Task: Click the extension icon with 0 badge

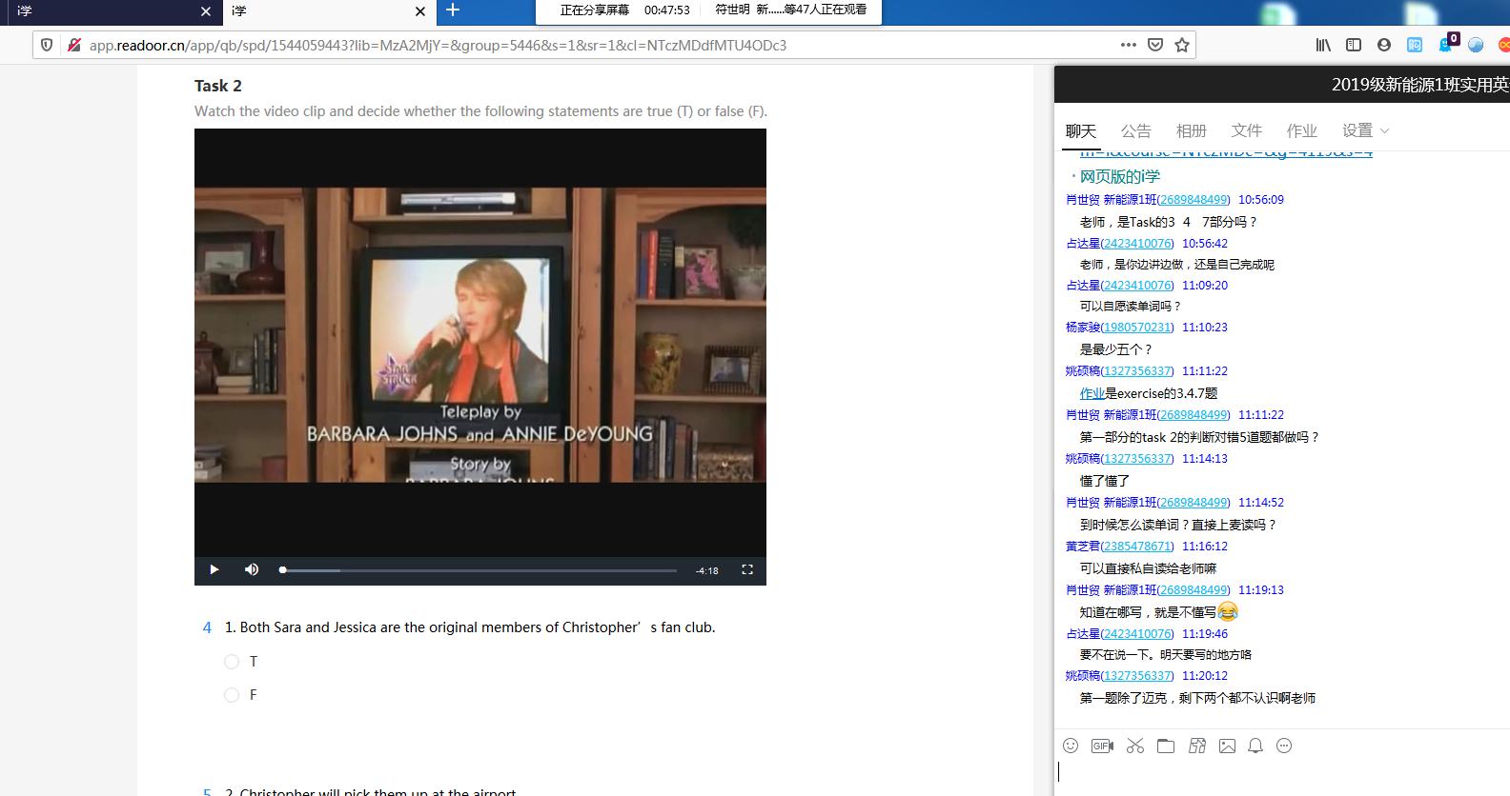Action: (x=1446, y=44)
